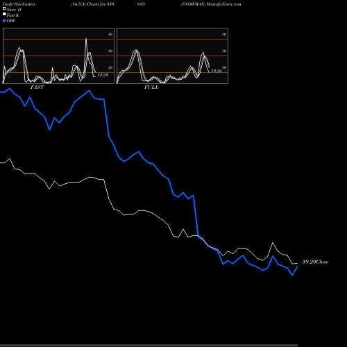
Task: Click the '(SNOWMAN) MunafaSutra.com' title text
Action: (211, 4)
